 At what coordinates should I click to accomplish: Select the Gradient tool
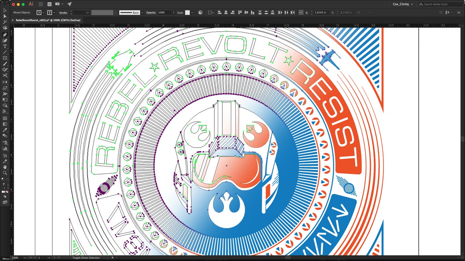tap(5, 124)
